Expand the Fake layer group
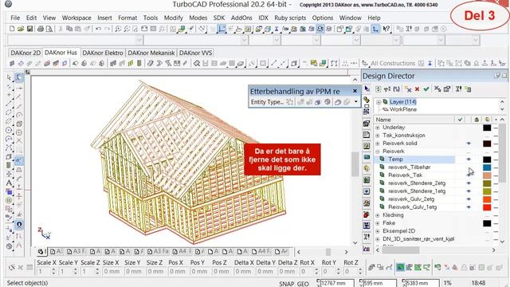Screen dimensions: 510x287 pyautogui.click(x=378, y=223)
